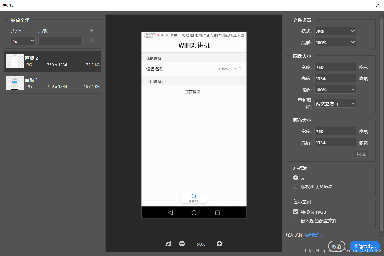
Task: Click the plus icon to add scale size
Action: [x=92, y=30]
